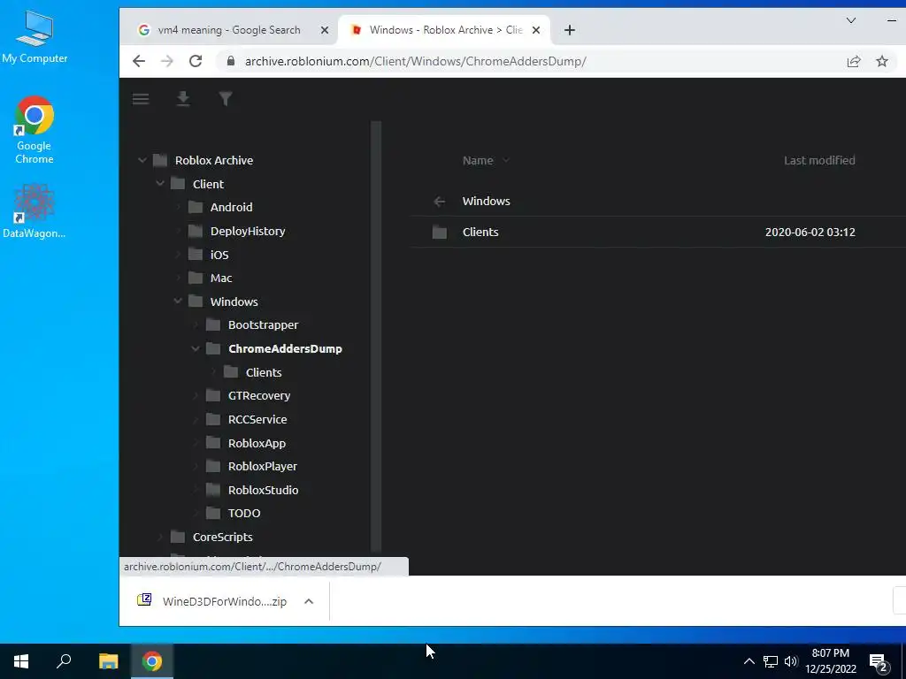Sort by the Name column arrow
The height and width of the screenshot is (679, 906).
505,161
